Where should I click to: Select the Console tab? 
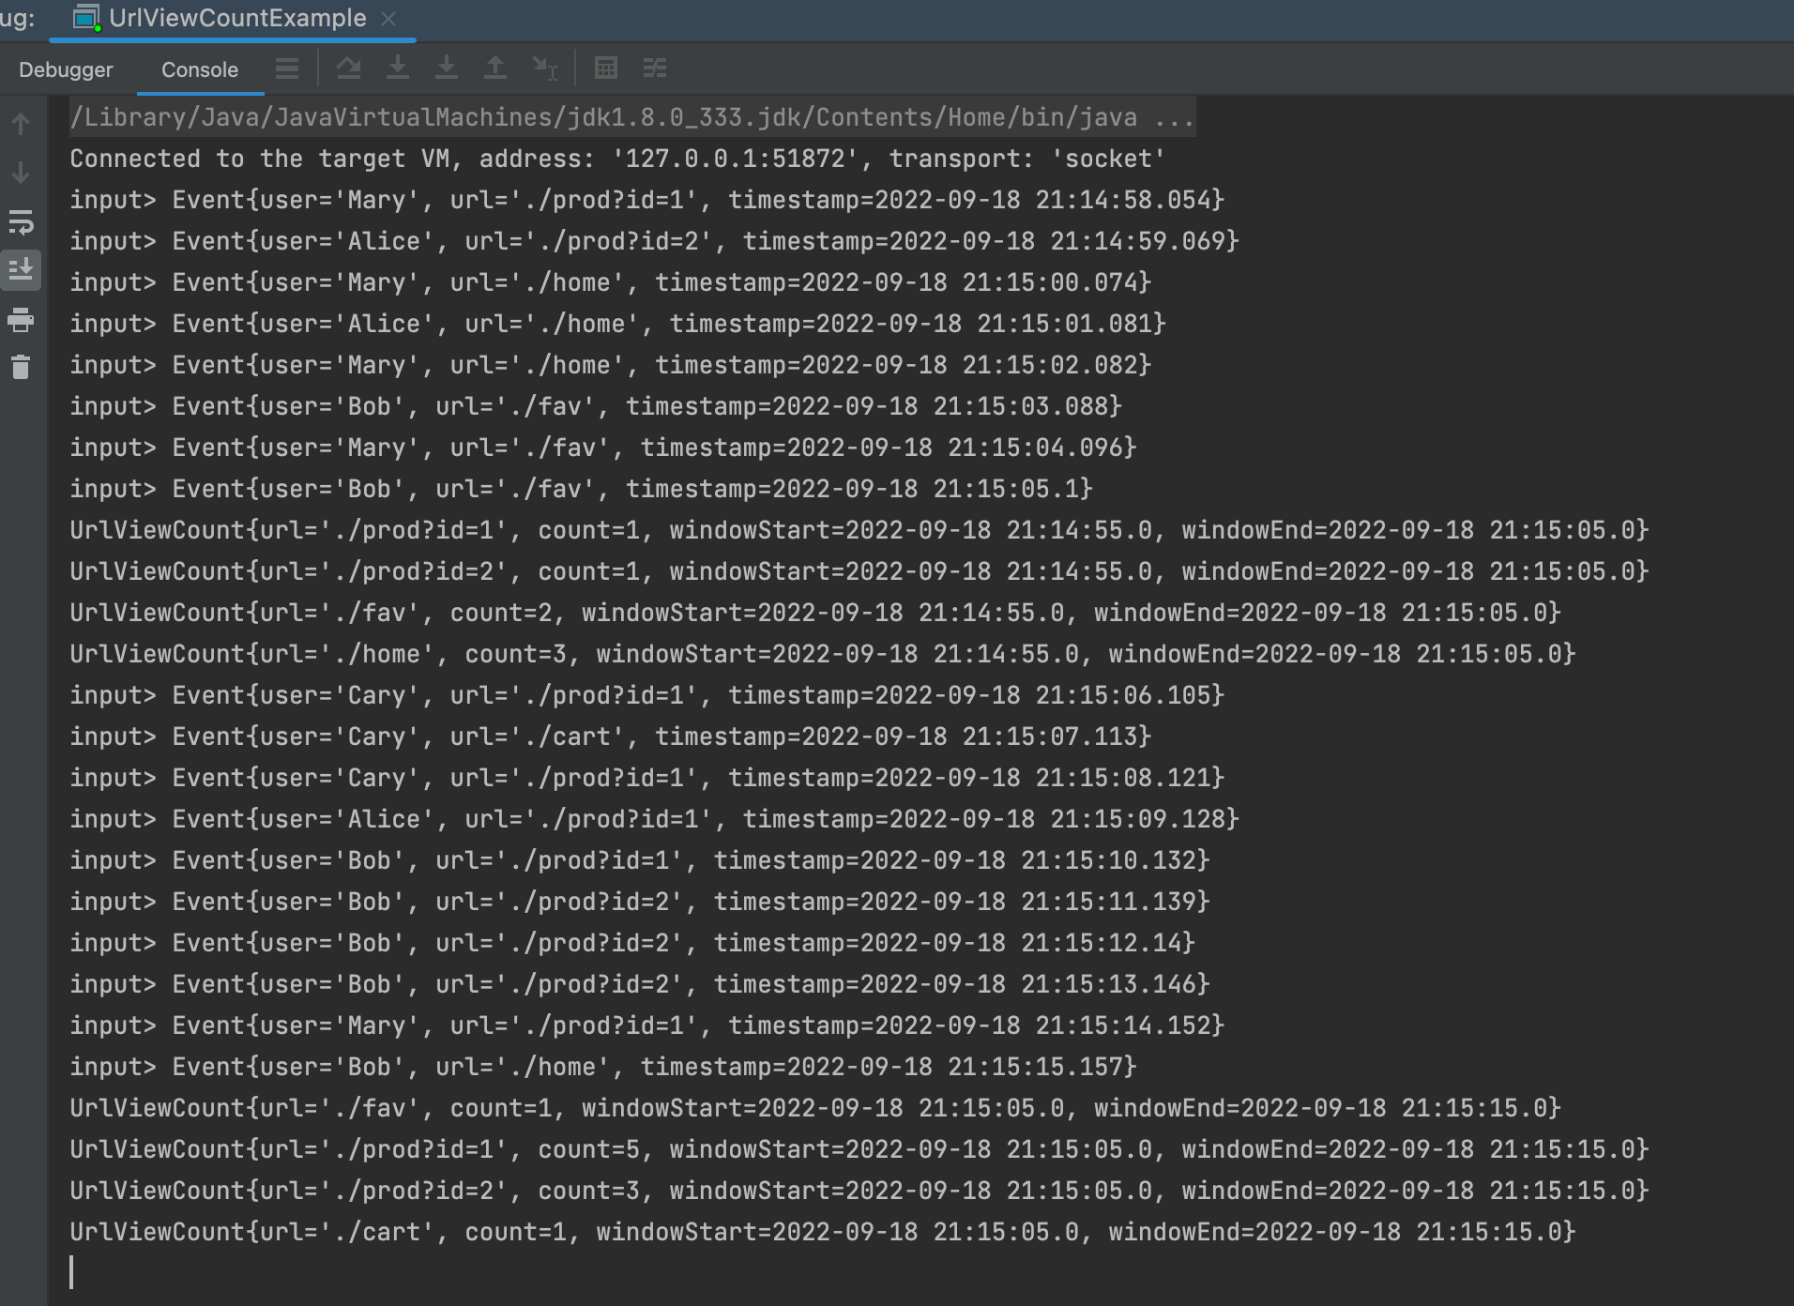(200, 70)
